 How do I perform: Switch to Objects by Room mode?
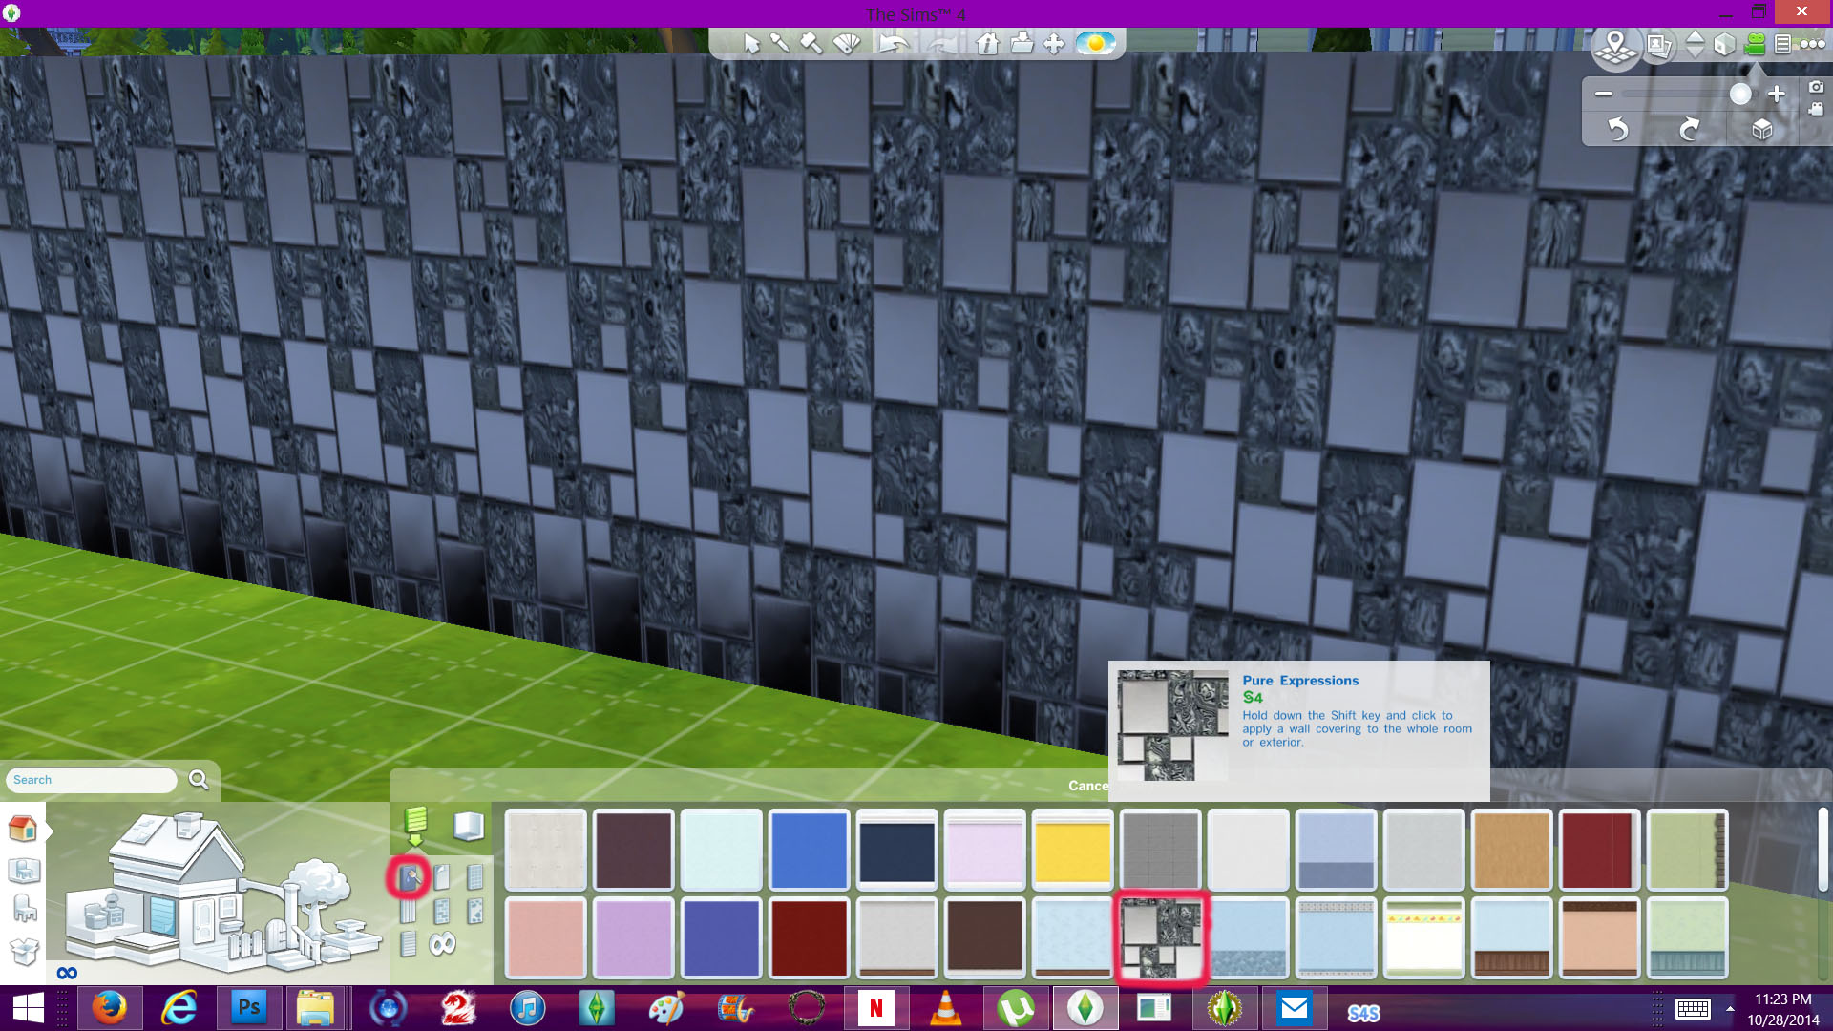23,871
